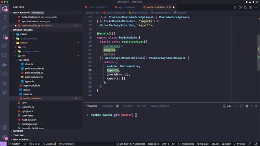Click Go Live in status bar
The width and height of the screenshot is (260, 146).
(x=203, y=144)
